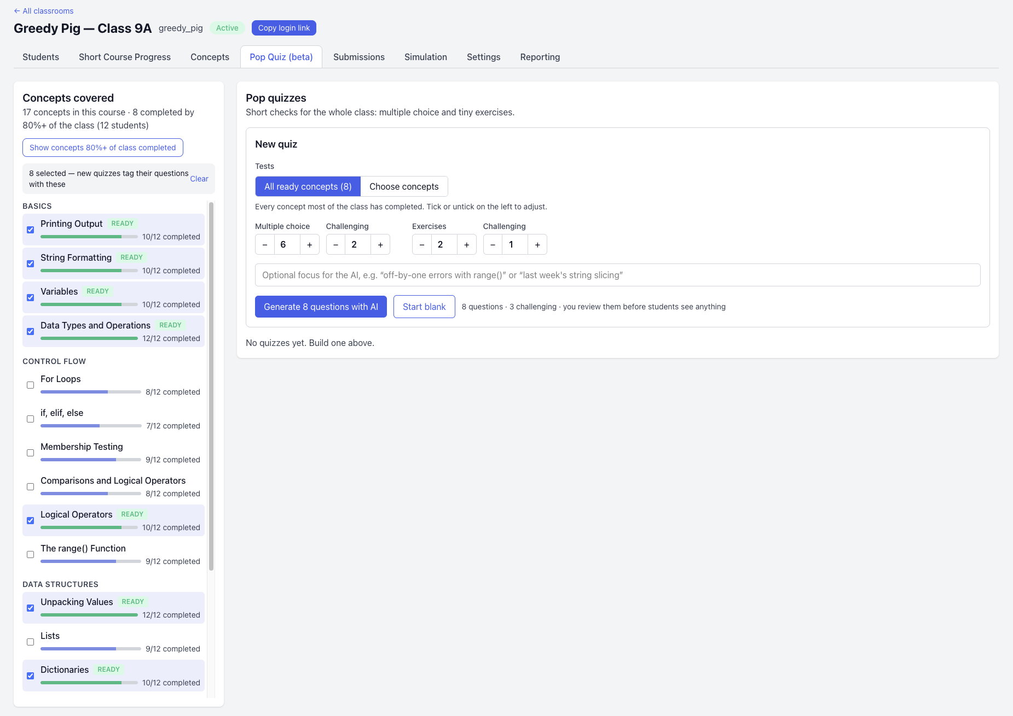The image size is (1013, 716).
Task: Increase Multiple choice Challenging count
Action: 380,244
